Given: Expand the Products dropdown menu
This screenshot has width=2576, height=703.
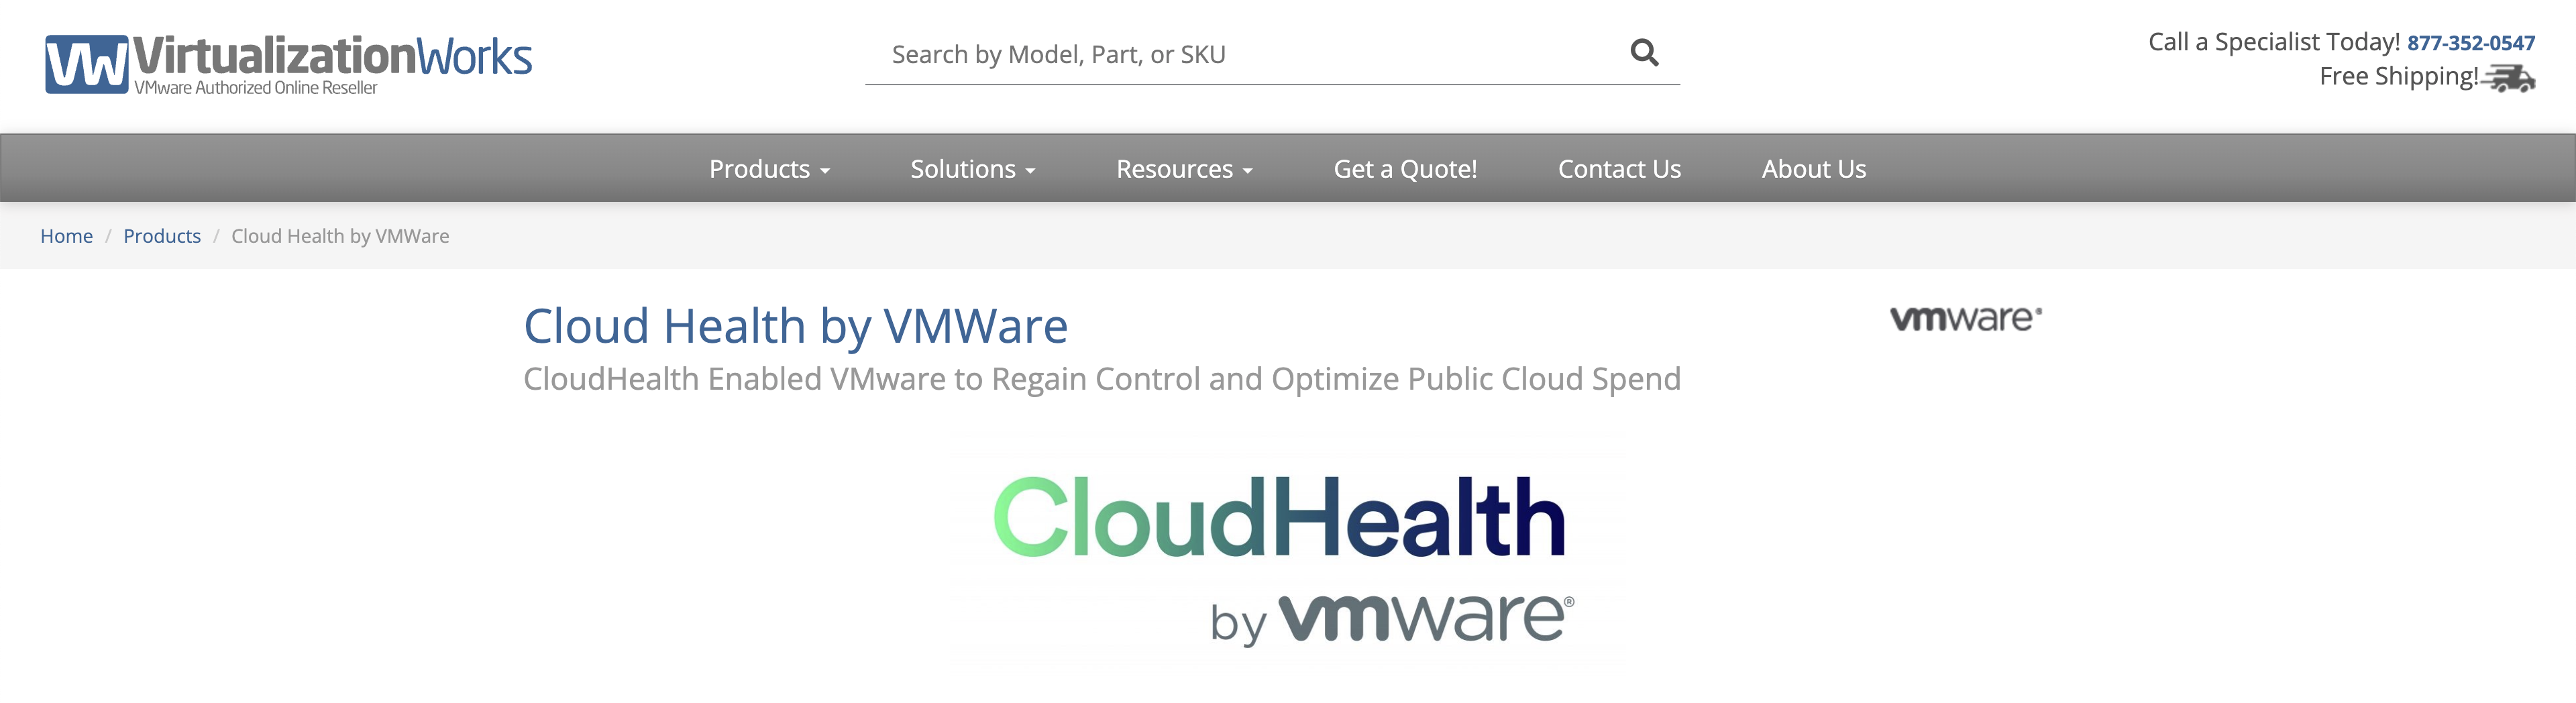Looking at the screenshot, I should click(769, 169).
